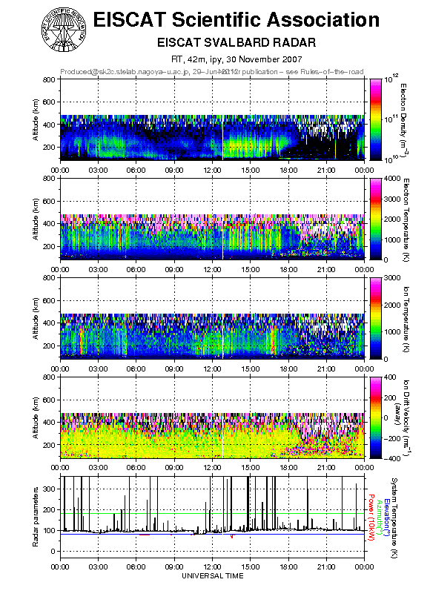Click the UNIVERSAL TIME axis label
Image resolution: width=430 pixels, height=608 pixels.
(213, 576)
